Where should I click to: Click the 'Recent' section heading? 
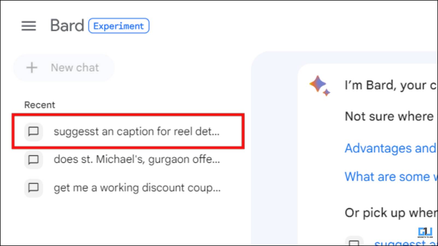coord(40,105)
